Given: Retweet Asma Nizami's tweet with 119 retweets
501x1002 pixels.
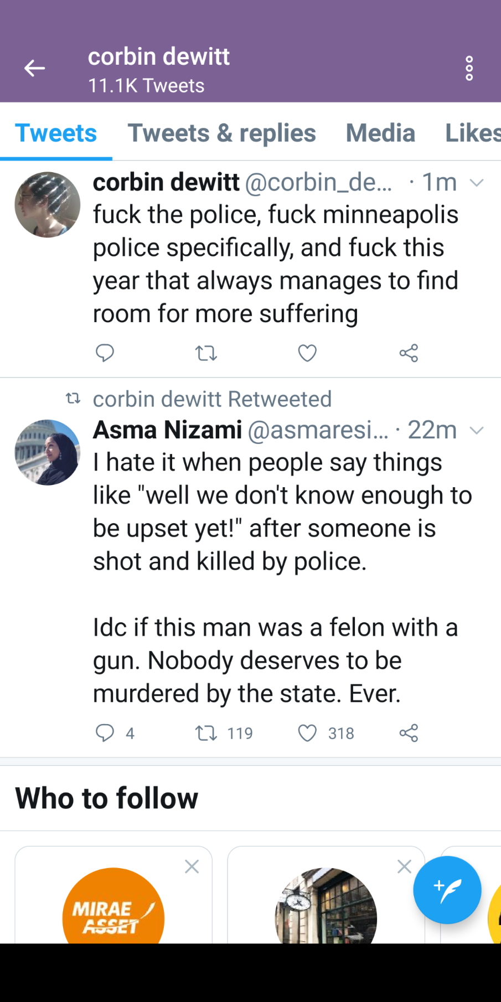Looking at the screenshot, I should [206, 733].
